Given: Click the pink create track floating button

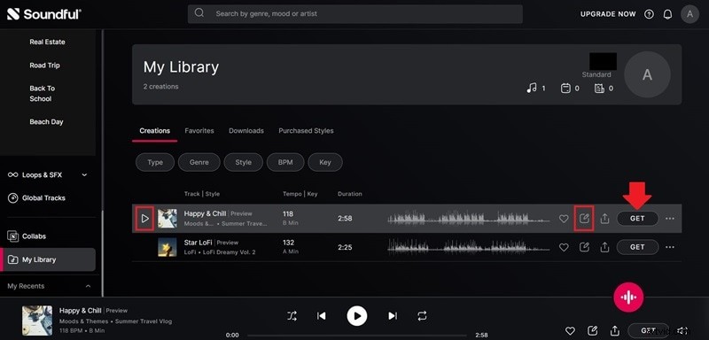Looking at the screenshot, I should click(x=628, y=297).
